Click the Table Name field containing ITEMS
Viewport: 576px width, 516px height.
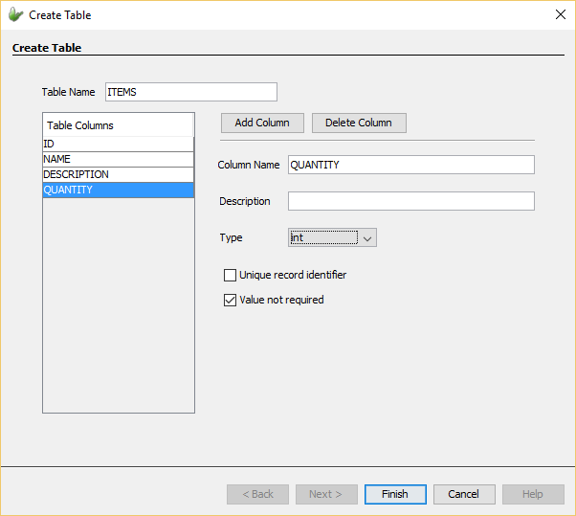190,92
